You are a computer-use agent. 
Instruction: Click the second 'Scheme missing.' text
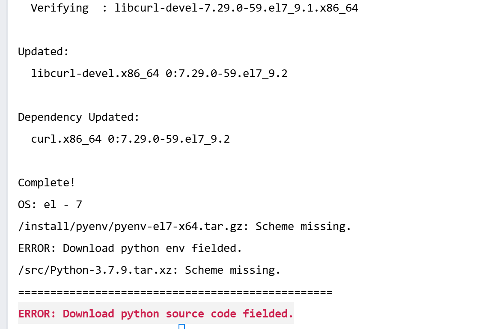click(232, 270)
